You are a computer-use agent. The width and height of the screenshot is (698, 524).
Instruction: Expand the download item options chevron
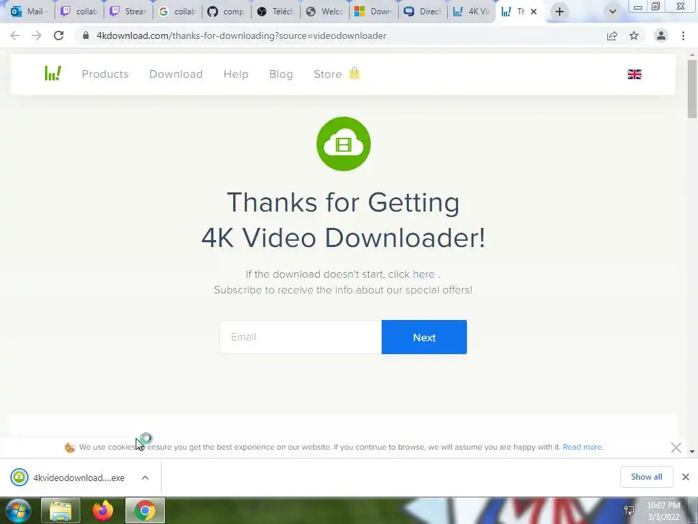[145, 478]
